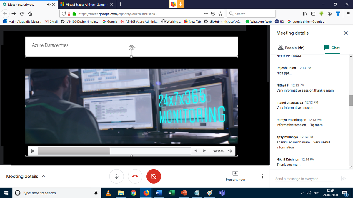The image size is (353, 198).
Task: Open the AZ-103 Azure Adminis... bookmark
Action: [x=140, y=21]
